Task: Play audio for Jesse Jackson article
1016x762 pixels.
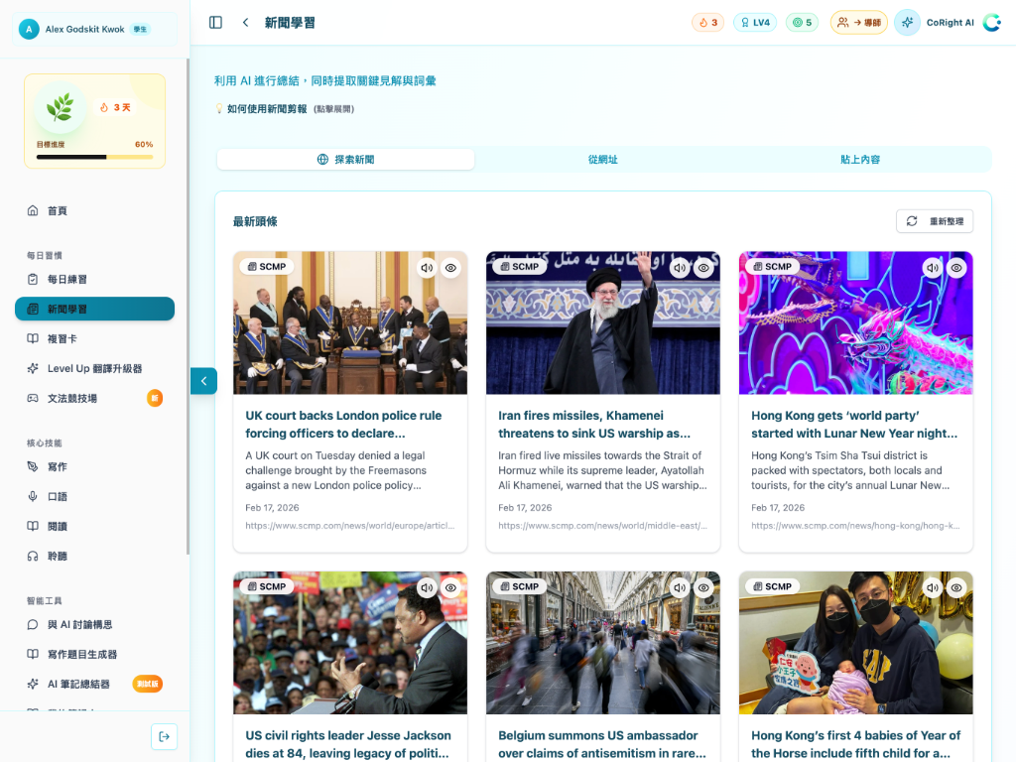Action: click(427, 587)
